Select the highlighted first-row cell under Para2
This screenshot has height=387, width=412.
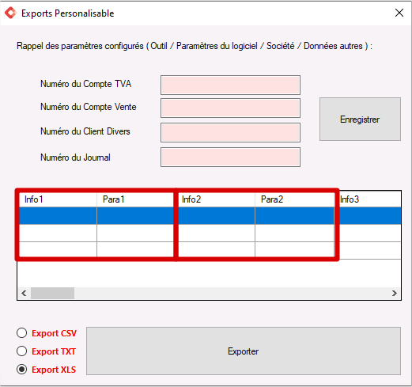point(295,216)
